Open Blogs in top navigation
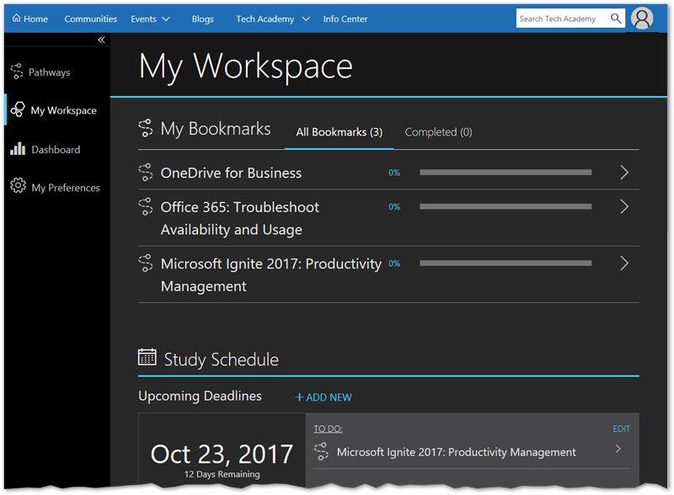 coord(203,19)
